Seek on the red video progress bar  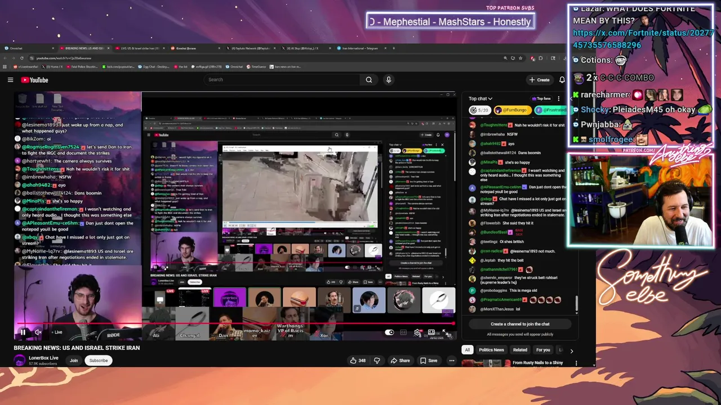pyautogui.click(x=234, y=323)
